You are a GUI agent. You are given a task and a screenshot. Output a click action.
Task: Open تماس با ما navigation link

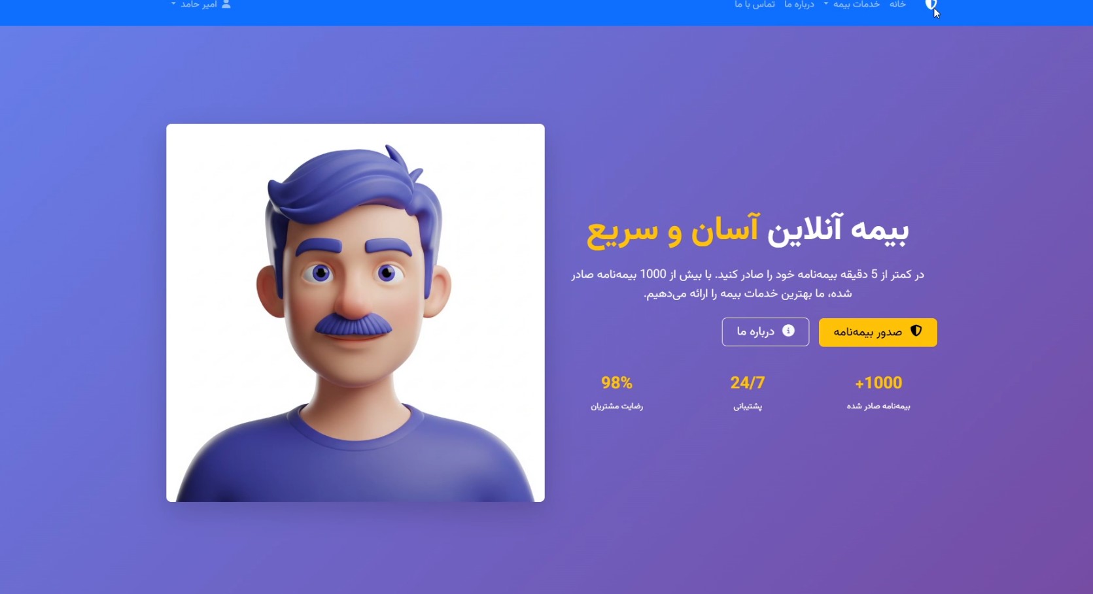755,4
